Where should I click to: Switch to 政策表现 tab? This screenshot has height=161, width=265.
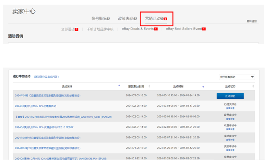point(126,19)
